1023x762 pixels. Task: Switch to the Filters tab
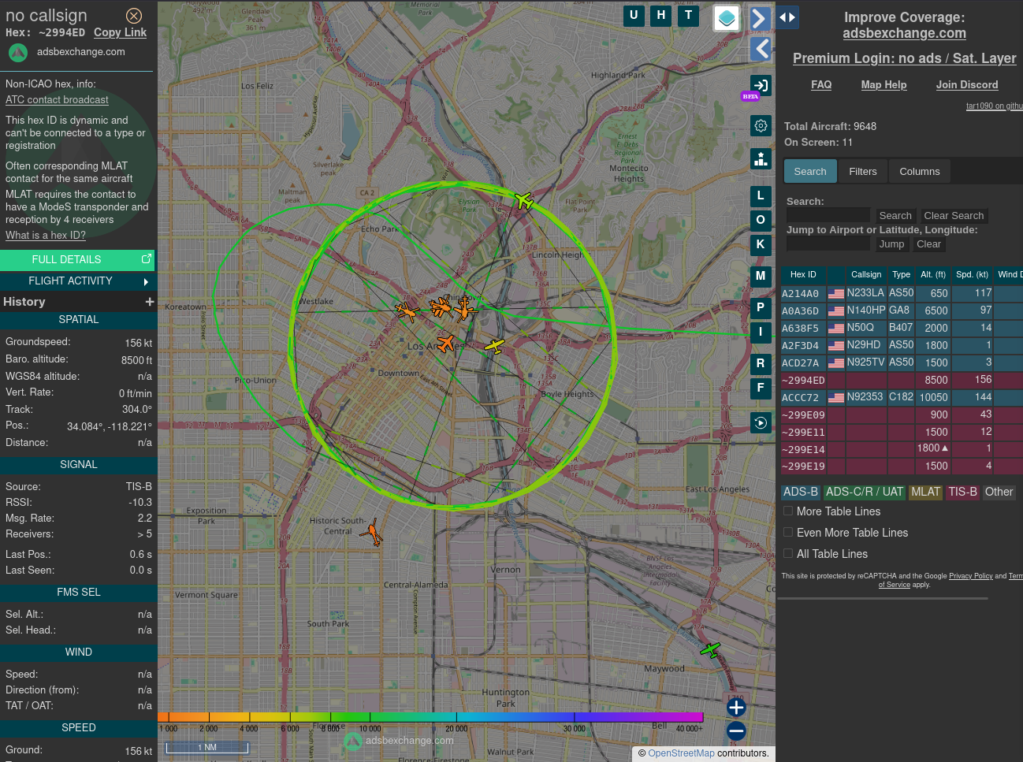coord(863,171)
